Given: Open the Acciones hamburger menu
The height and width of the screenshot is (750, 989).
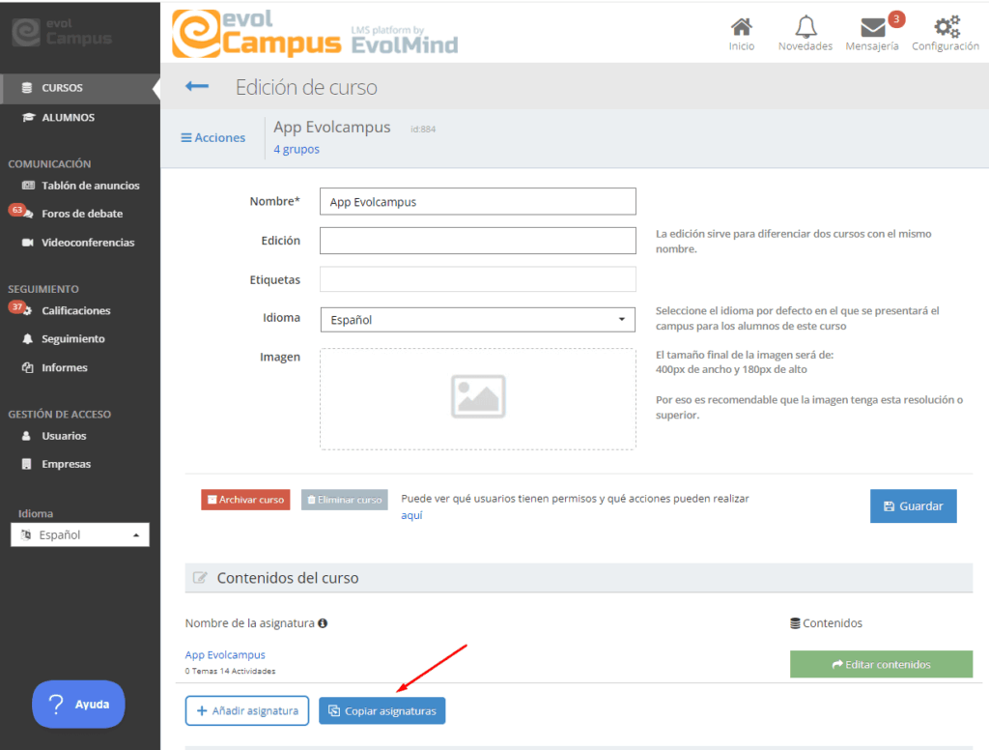Looking at the screenshot, I should (x=213, y=138).
